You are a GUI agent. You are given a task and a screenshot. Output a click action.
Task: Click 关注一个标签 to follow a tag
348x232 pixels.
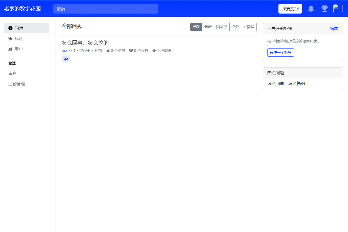point(281,52)
